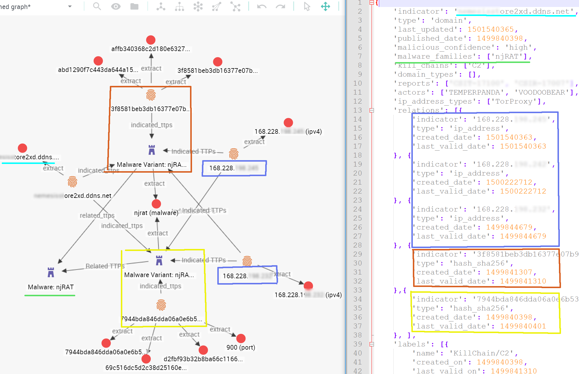Select red node 69c516dc5d2c38d25160e
Screen dimensions: 579x374
pyautogui.click(x=146, y=359)
